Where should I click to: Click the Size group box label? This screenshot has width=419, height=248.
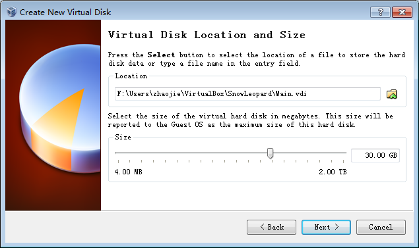coord(123,137)
